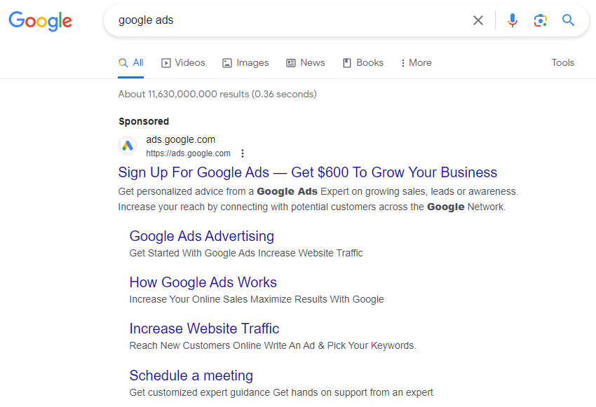
Task: Expand the More search categories menu
Action: pyautogui.click(x=416, y=62)
